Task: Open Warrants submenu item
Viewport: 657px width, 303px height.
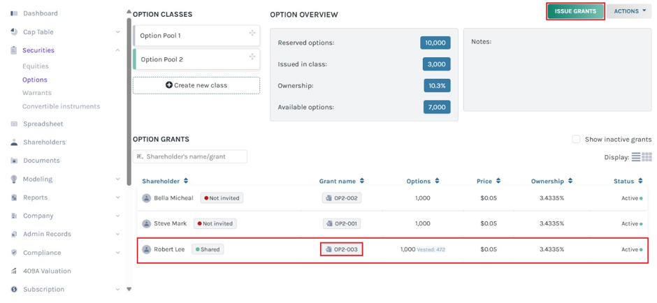Action: click(x=37, y=93)
